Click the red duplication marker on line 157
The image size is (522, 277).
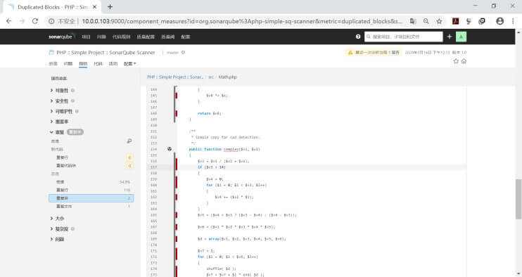176,167
